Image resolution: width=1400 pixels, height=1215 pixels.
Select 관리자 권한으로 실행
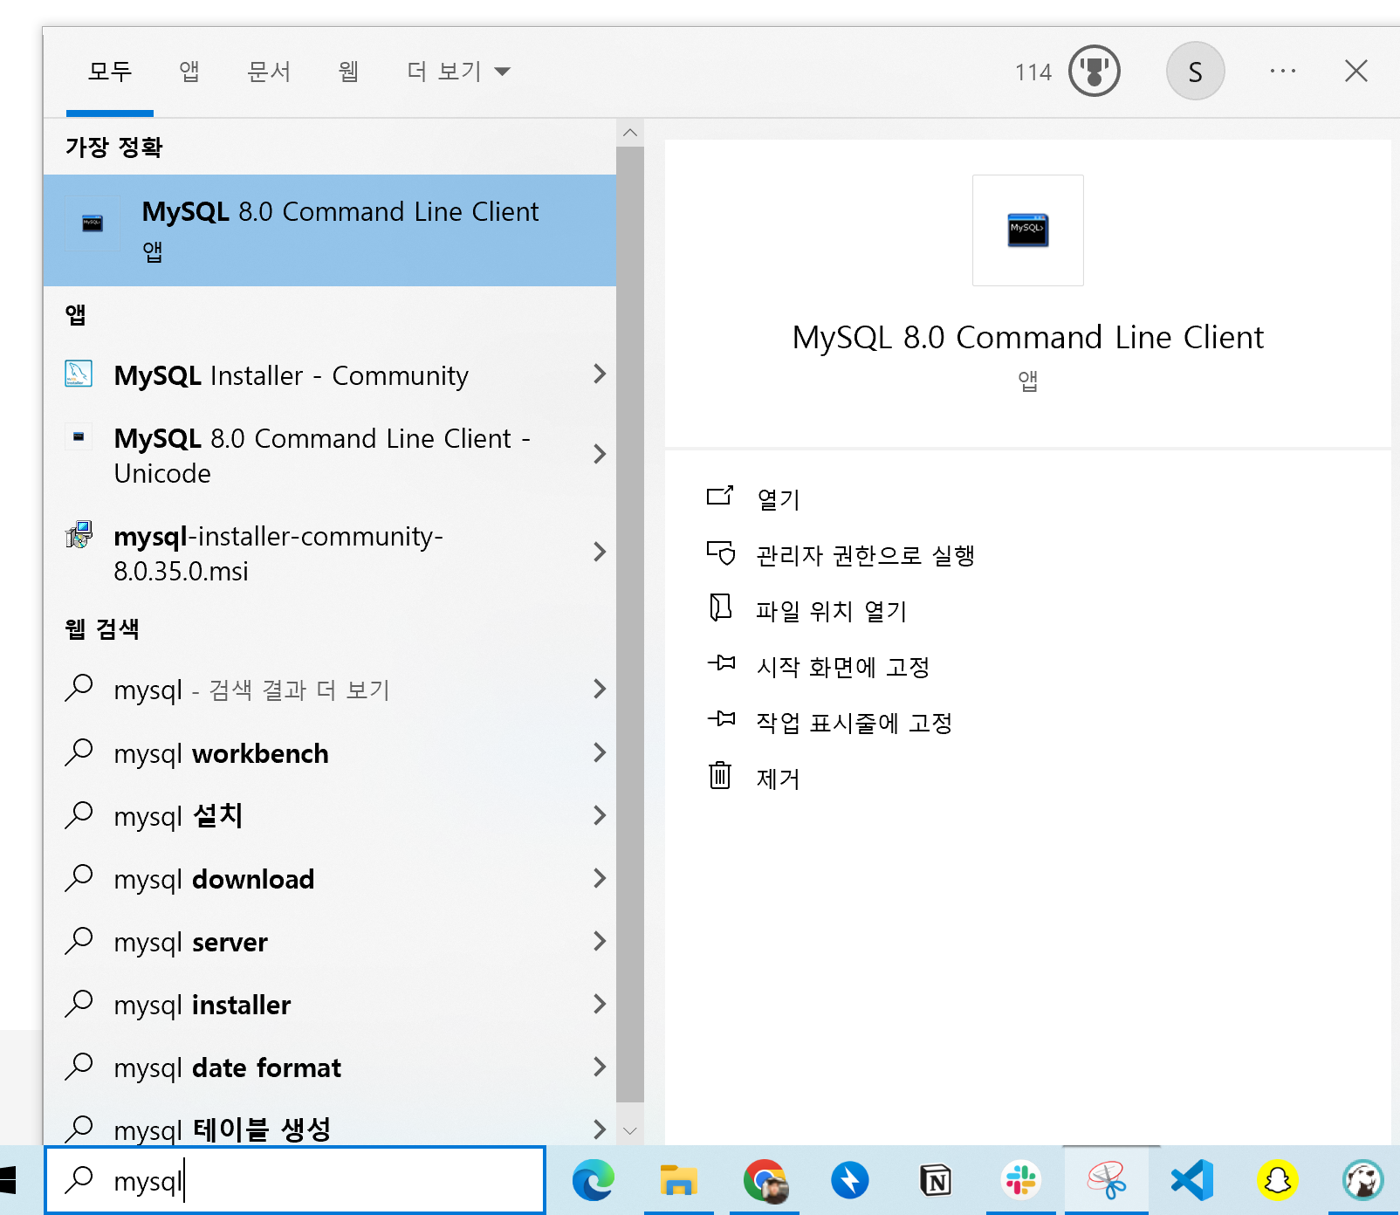865,555
